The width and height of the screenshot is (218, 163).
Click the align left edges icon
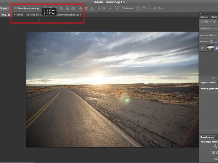[62, 8]
